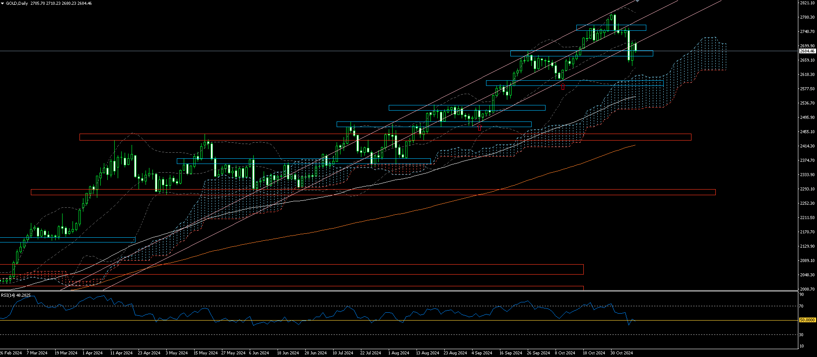Click the 2577.50 price axis label
Viewport: 817px width, 357px height.
[x=807, y=89]
